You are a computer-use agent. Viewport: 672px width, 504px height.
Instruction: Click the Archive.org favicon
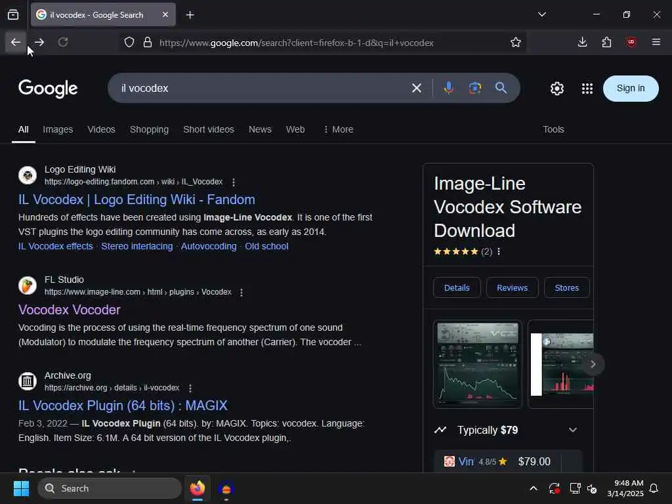pyautogui.click(x=28, y=381)
